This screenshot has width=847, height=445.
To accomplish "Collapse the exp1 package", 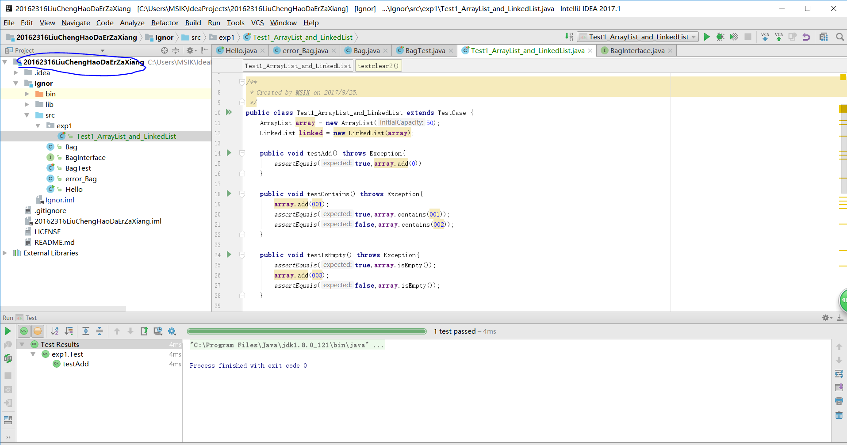I will 38,126.
